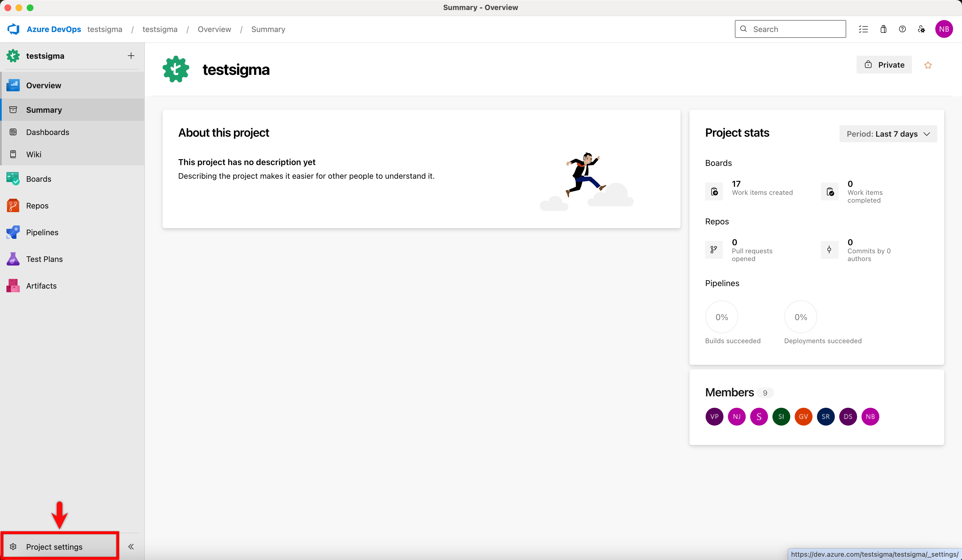
Task: Open the Help question mark icon
Action: click(902, 29)
